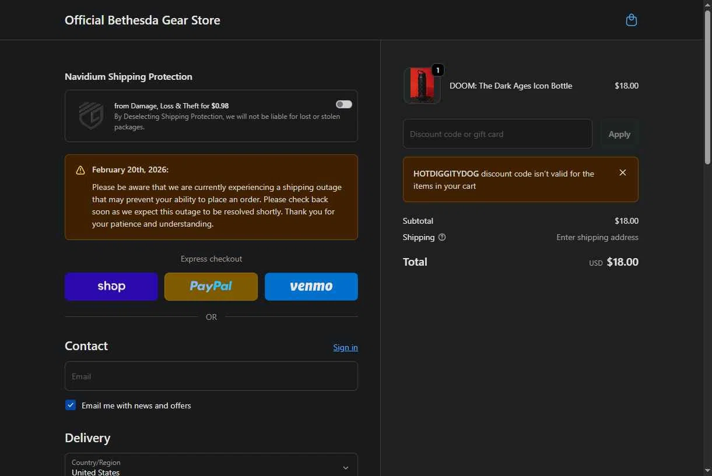
Task: Focus the Discount code or gift card field
Action: click(x=497, y=134)
